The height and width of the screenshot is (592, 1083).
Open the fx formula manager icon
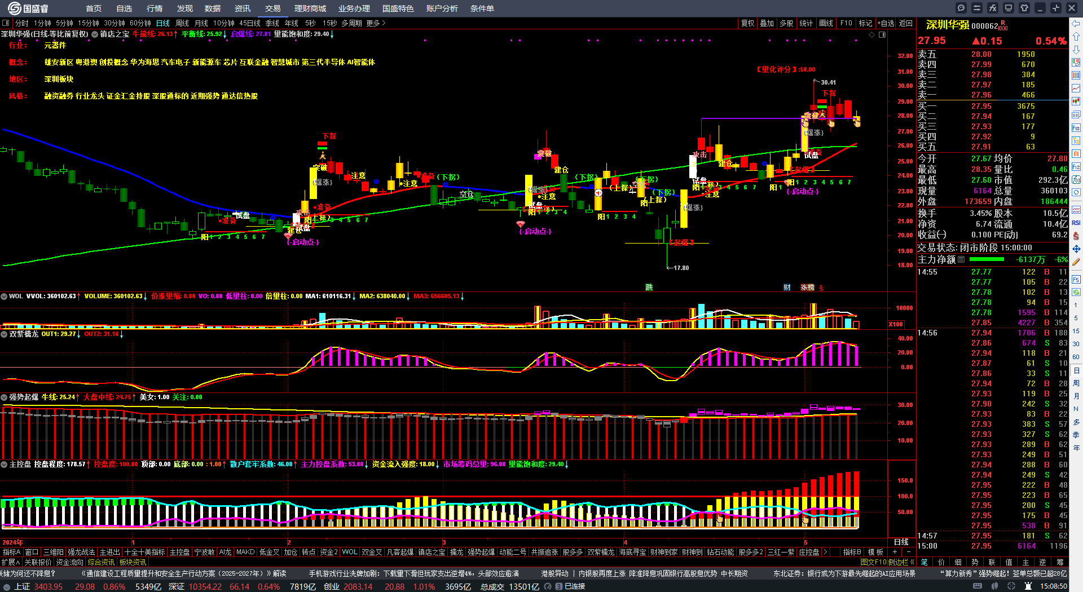click(993, 8)
